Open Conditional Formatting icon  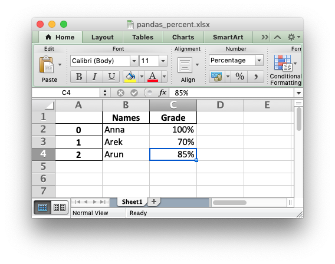click(283, 62)
